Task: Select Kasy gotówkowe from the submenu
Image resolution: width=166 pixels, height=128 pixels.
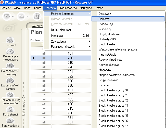Action: point(128,65)
